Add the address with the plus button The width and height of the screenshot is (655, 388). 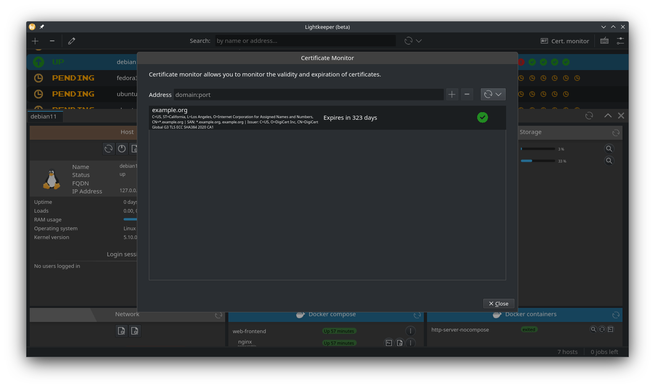(452, 94)
